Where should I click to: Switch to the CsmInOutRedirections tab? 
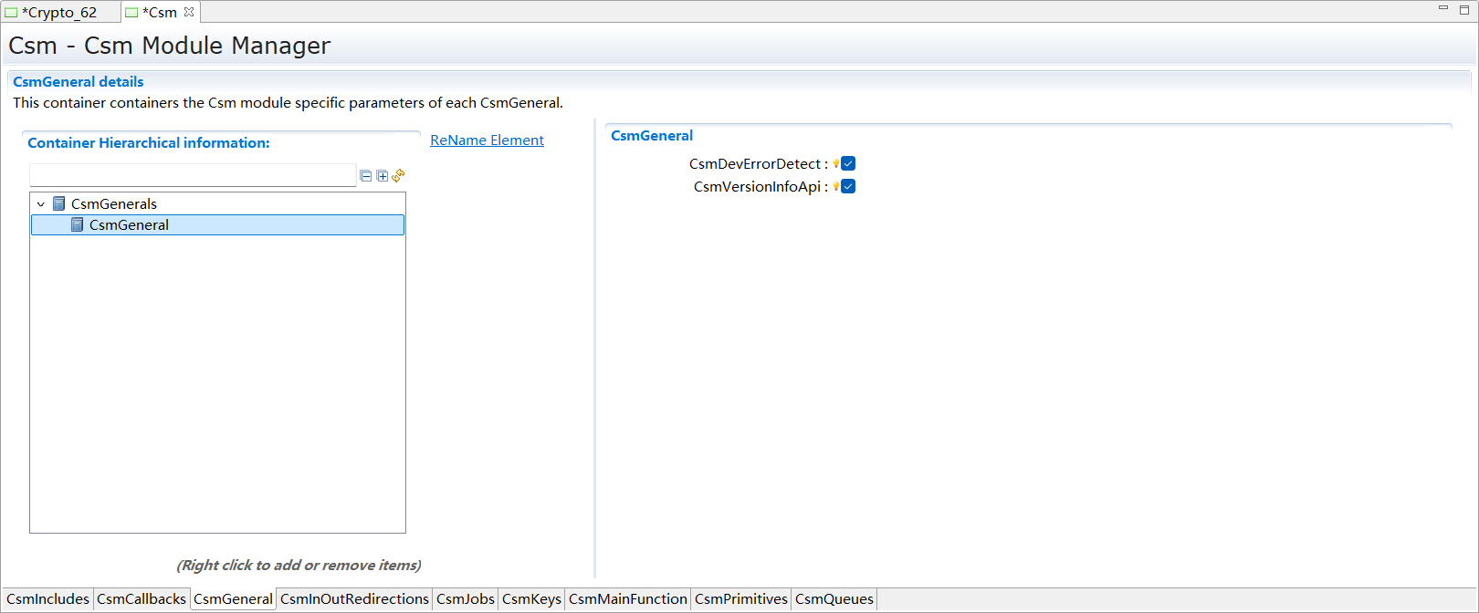click(x=354, y=599)
